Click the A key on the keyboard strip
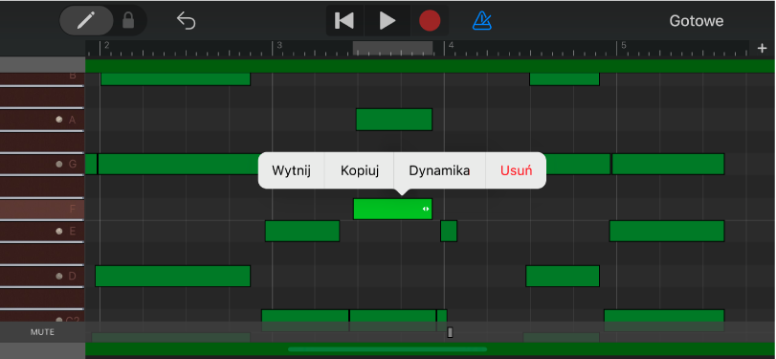The image size is (776, 359). pyautogui.click(x=42, y=120)
